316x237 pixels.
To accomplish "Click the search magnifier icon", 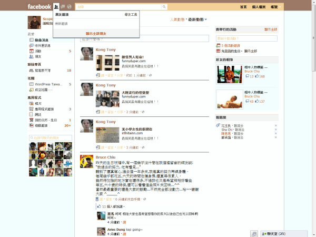I will (164, 7).
